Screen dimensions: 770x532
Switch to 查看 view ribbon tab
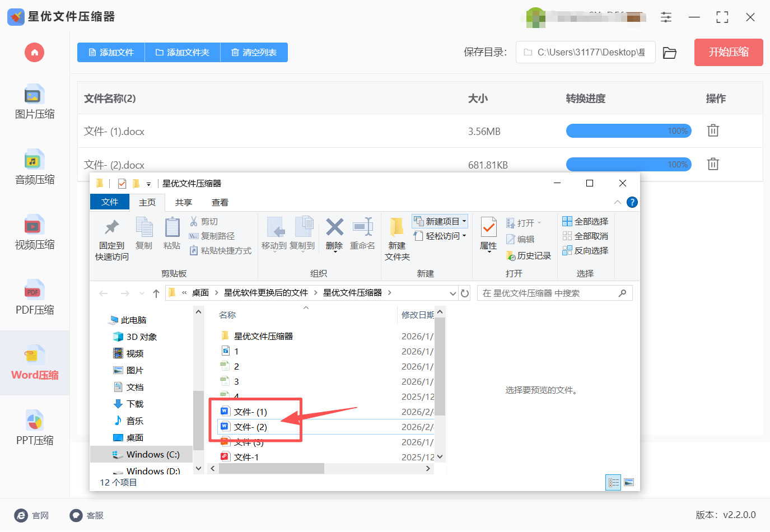[220, 202]
